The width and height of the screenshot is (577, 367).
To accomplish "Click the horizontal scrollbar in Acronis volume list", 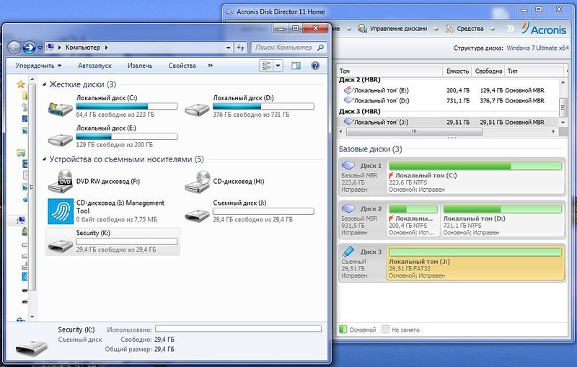I will pos(414,131).
